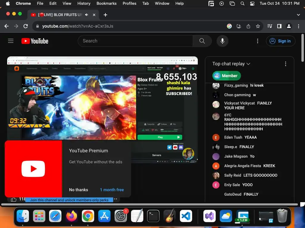This screenshot has width=305, height=228.
Task: Start voice search with microphone icon
Action: (222, 41)
